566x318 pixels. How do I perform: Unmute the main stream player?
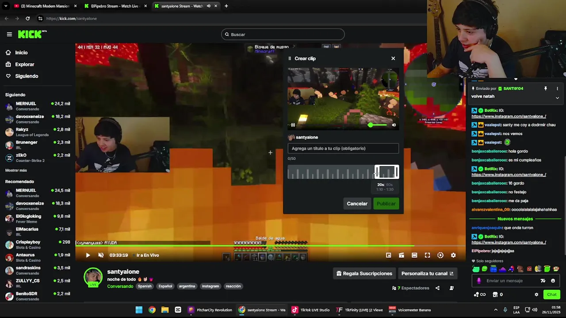101,255
